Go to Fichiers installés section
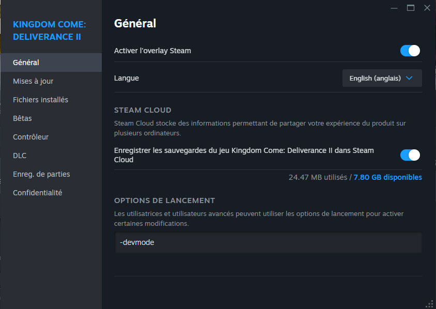This screenshot has width=436, height=309. tap(51, 100)
